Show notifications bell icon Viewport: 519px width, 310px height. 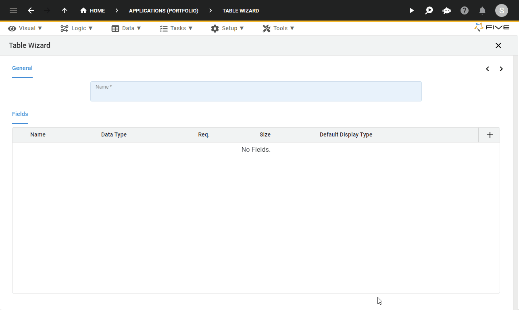482,10
